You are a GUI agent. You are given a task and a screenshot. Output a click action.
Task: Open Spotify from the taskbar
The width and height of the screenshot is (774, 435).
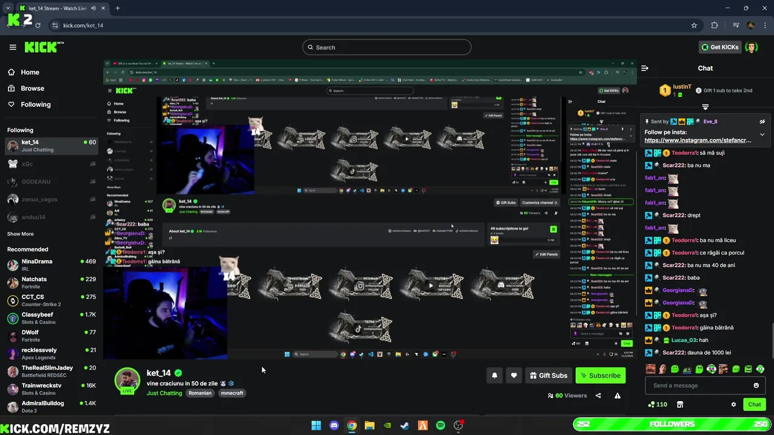(440, 425)
